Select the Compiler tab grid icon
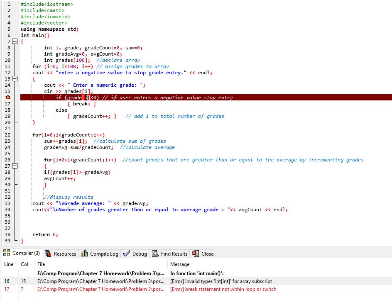This screenshot has height=300, width=392. coord(6,254)
